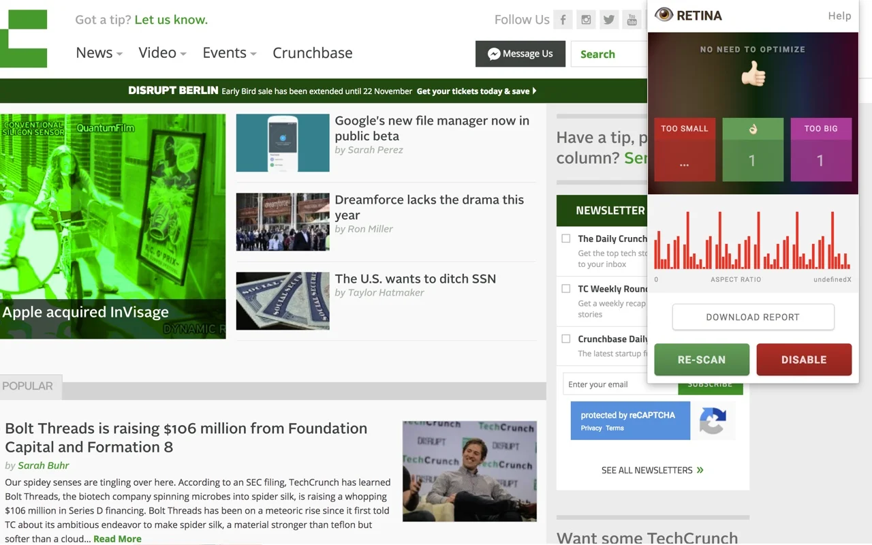Expand the Events dropdown menu

[229, 53]
